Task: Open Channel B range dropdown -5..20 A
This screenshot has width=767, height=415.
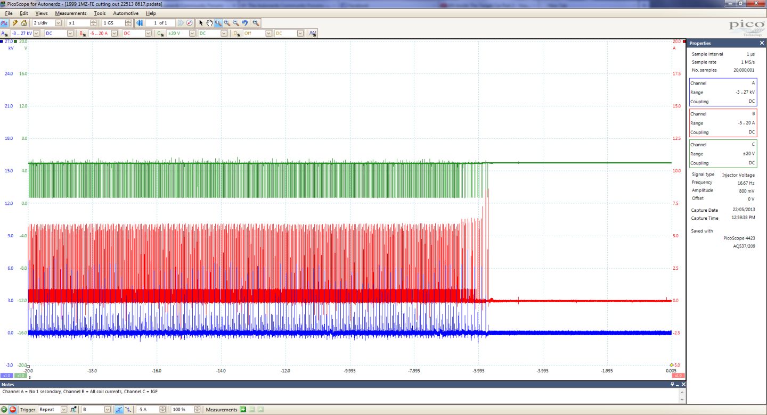Action: (115, 33)
